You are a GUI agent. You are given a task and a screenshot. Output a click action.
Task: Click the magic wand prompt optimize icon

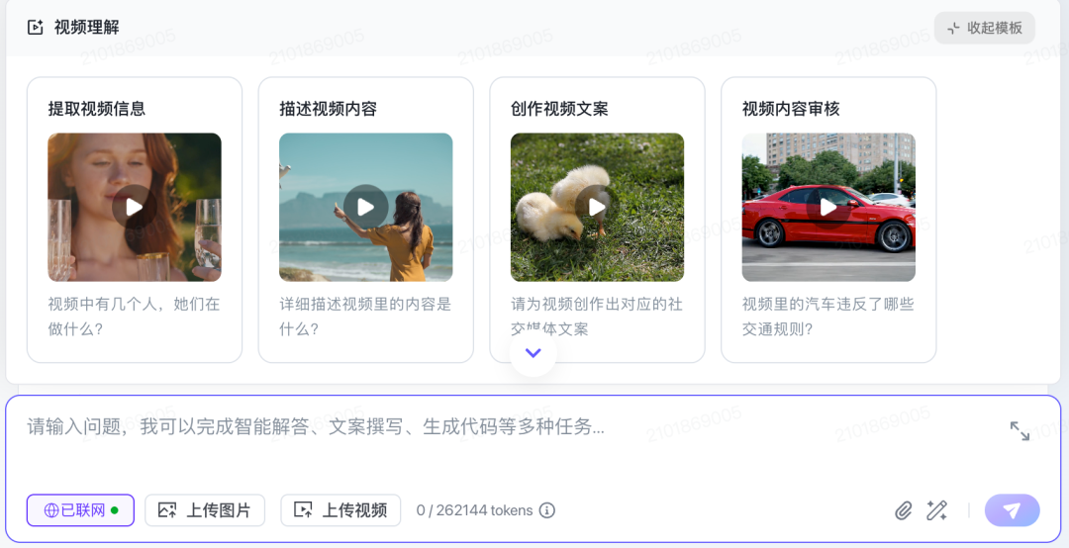pyautogui.click(x=936, y=509)
